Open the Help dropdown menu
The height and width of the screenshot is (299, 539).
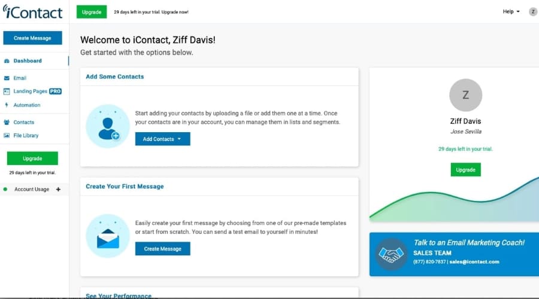click(x=511, y=11)
